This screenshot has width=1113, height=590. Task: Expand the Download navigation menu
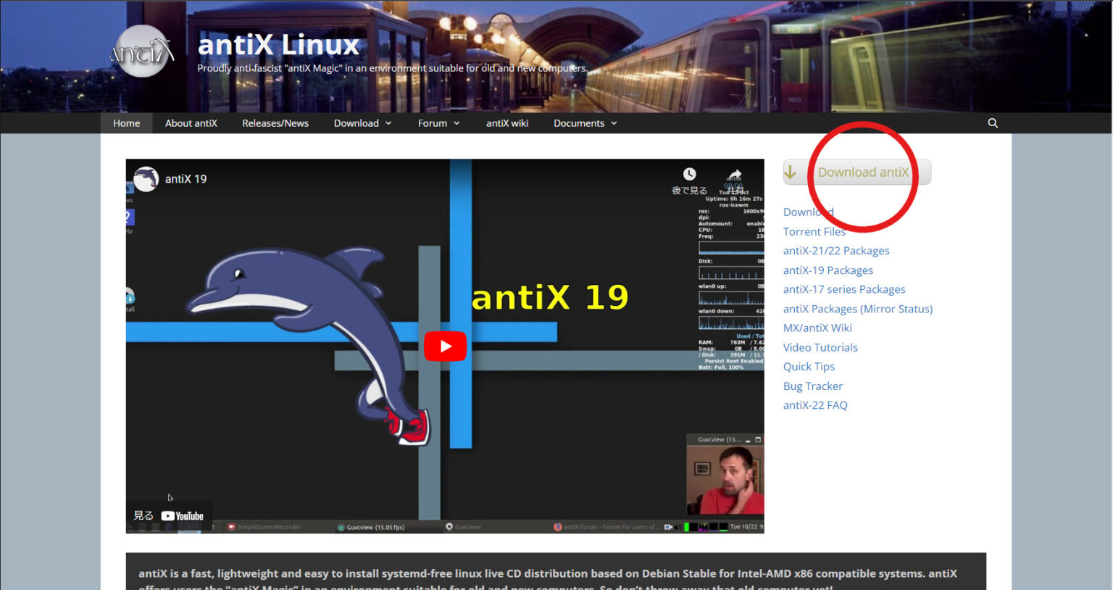[x=362, y=122]
